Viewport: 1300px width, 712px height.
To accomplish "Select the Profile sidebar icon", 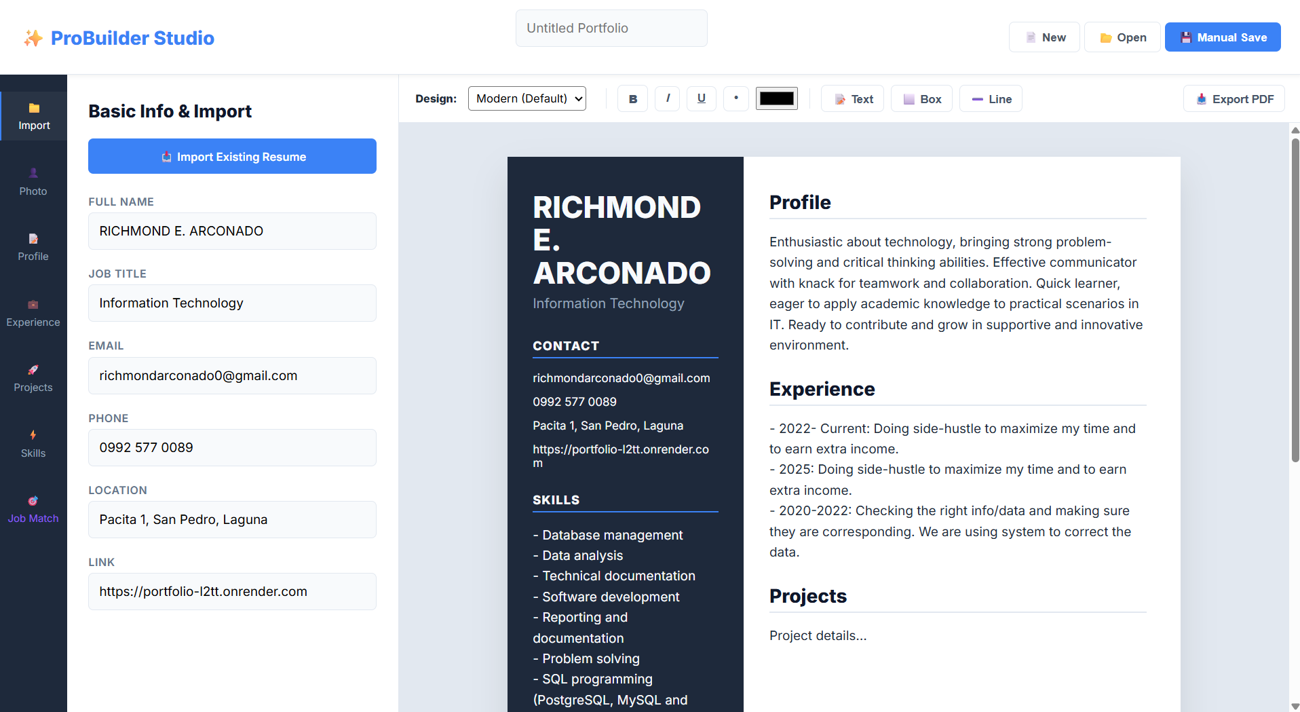I will pyautogui.click(x=33, y=248).
